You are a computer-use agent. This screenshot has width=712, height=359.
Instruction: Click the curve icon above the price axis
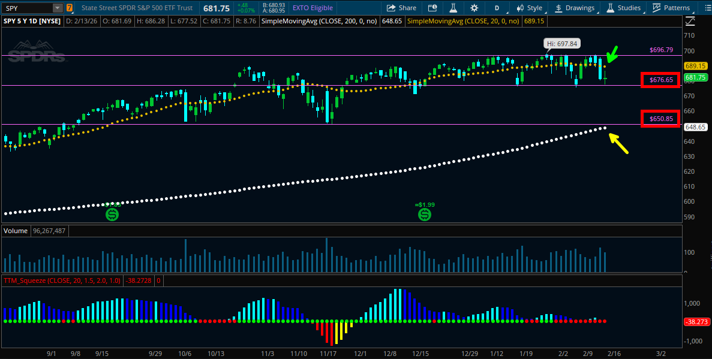coord(690,21)
